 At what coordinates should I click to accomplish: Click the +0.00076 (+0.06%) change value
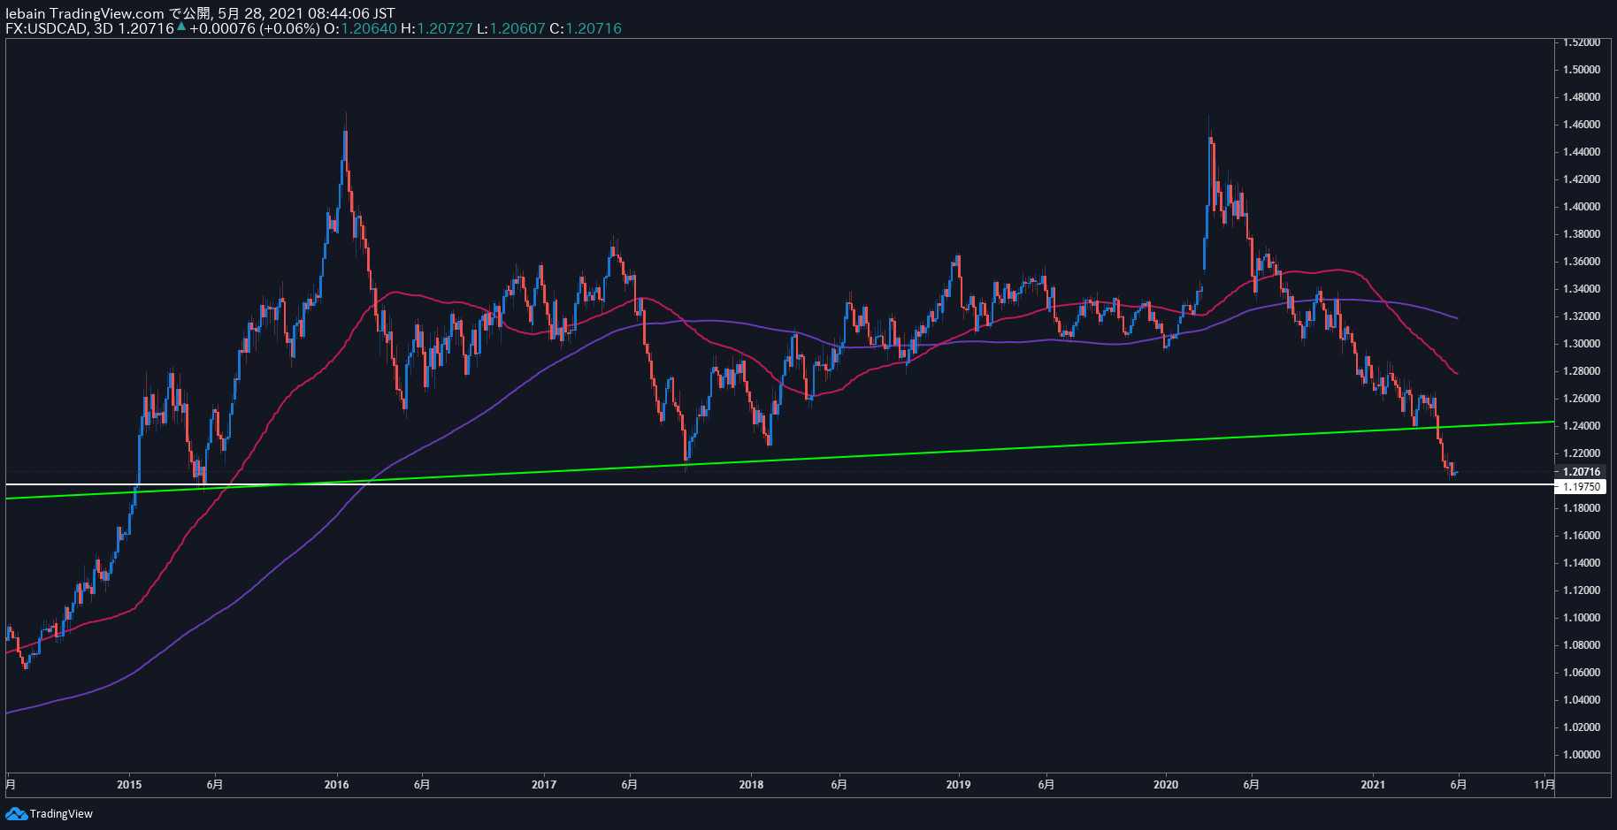pos(255,28)
